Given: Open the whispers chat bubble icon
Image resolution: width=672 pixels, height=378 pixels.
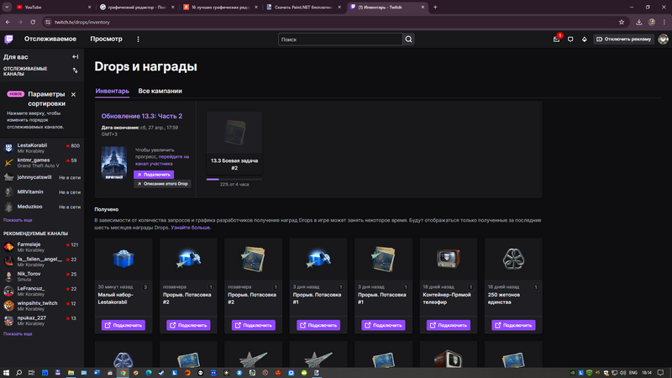Looking at the screenshot, I should click(570, 39).
